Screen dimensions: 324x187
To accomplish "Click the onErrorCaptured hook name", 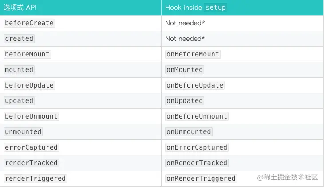I will pyautogui.click(x=197, y=147).
